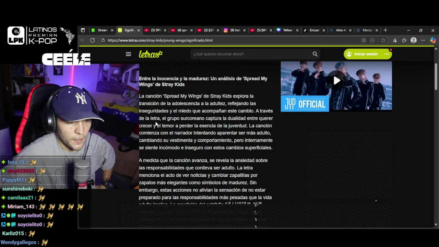Viewport: 439px width, 247px height.
Task: Add this page to favorites
Action: (x=383, y=40)
